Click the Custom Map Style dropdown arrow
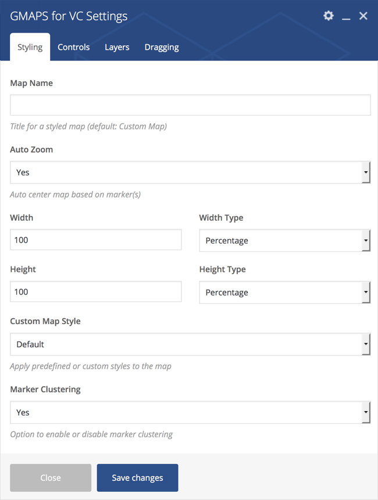378x500 pixels. [x=366, y=344]
